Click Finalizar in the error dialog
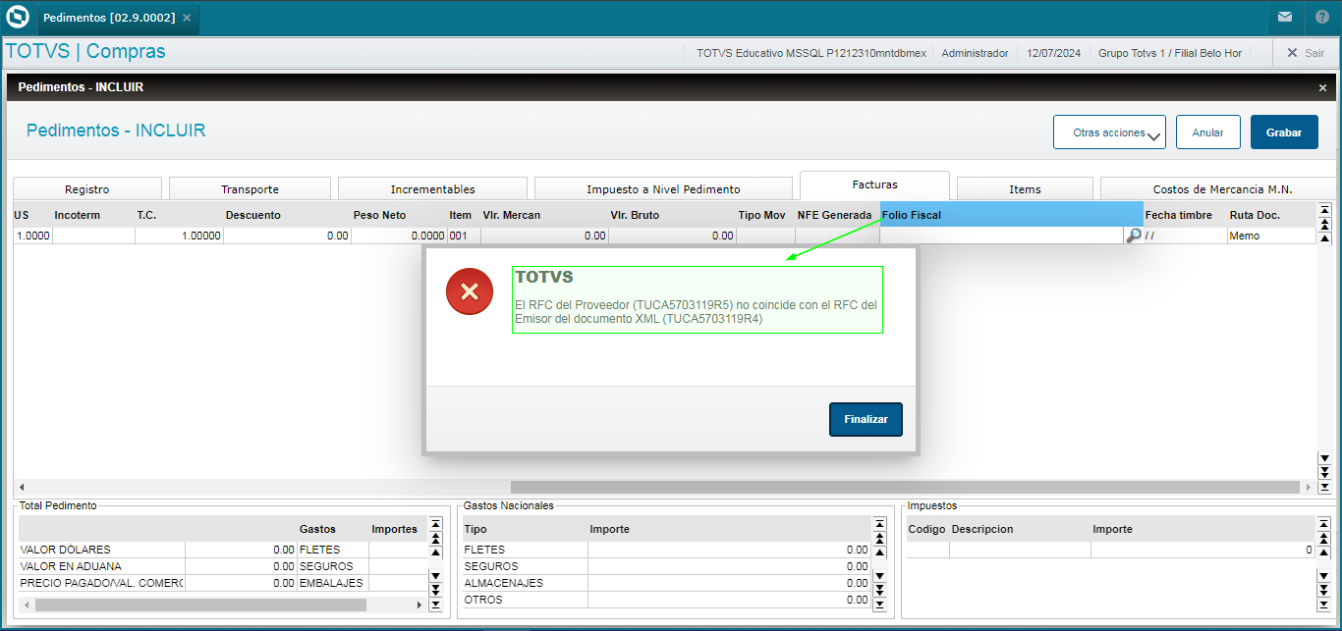 866,419
